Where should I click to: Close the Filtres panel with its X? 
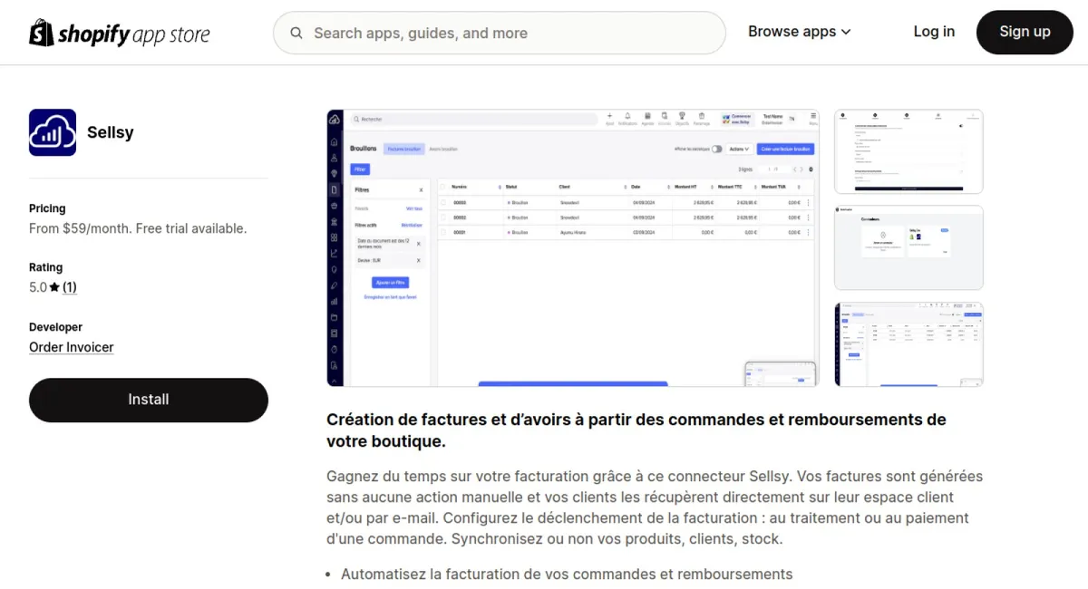point(421,190)
